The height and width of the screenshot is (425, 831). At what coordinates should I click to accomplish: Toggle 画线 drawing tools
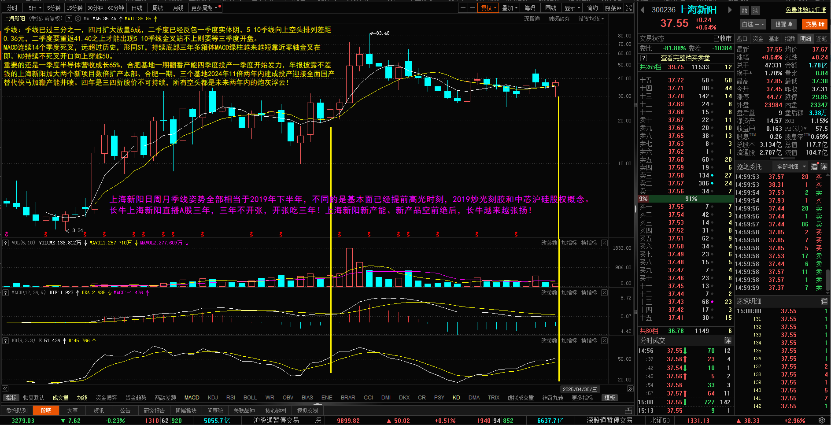[x=550, y=8]
